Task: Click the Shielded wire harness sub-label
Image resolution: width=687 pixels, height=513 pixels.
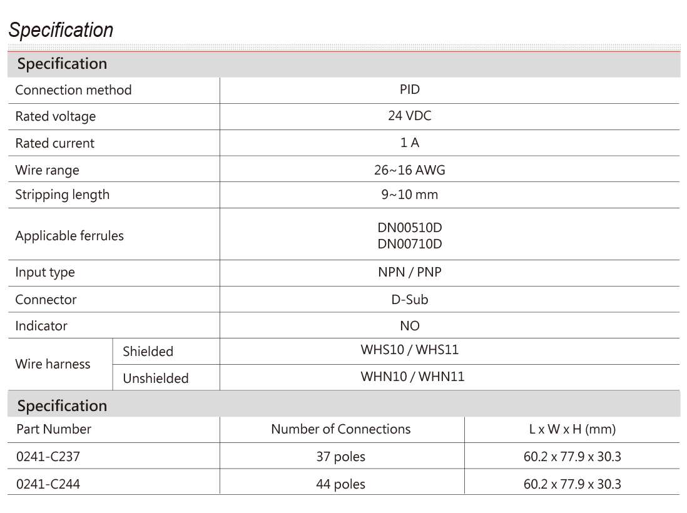Action: click(148, 352)
